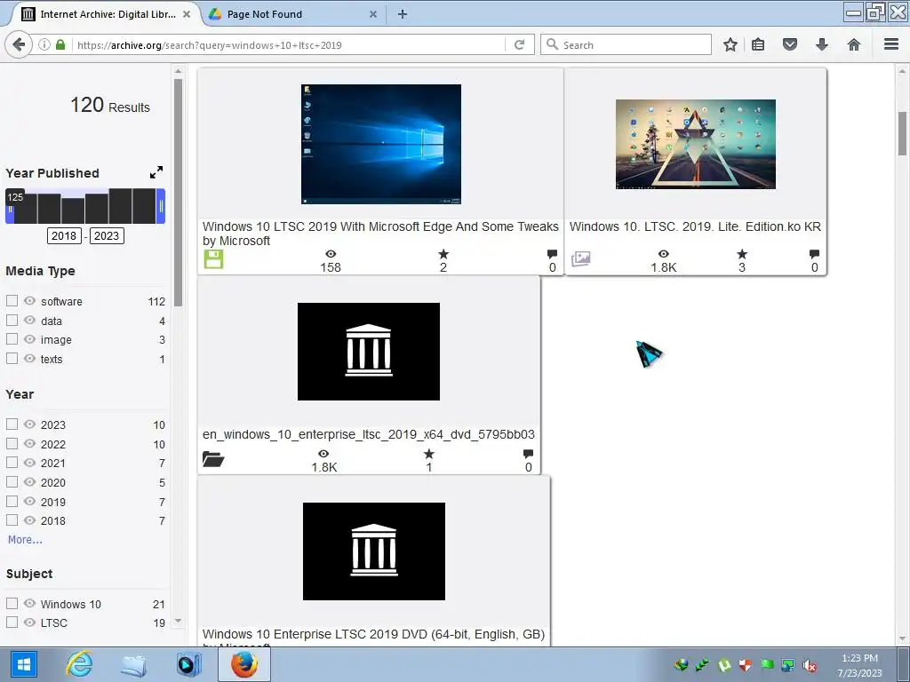Open Windows 10 Enterprise LTSC 2019 DVD title
Image resolution: width=910 pixels, height=682 pixels.
373,634
